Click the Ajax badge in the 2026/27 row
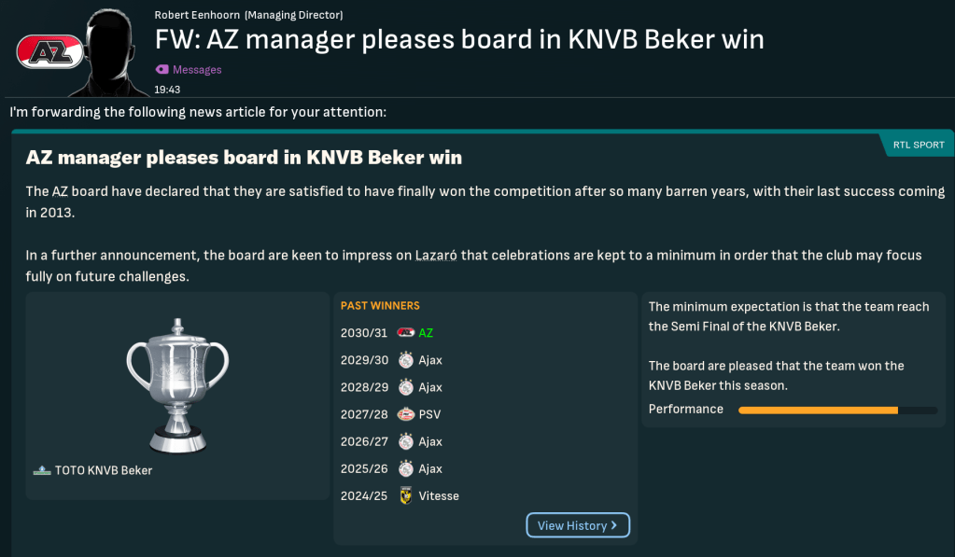 click(405, 441)
